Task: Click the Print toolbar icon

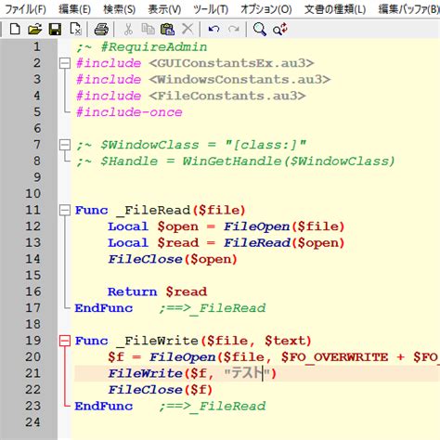Action: [101, 29]
